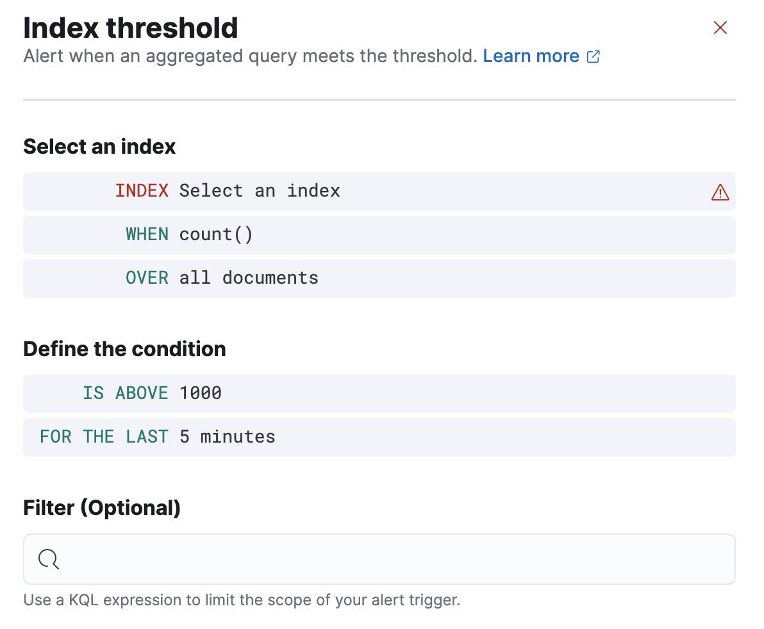Click the 1000 threshold value
This screenshot has height=629, width=764.
(200, 393)
